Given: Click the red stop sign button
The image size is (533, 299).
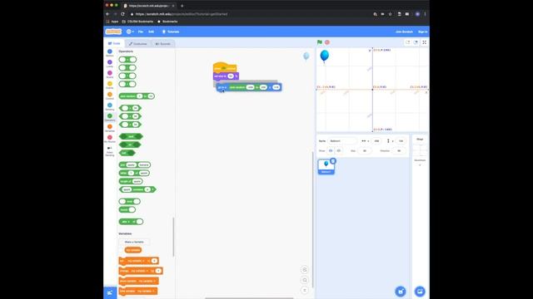Looking at the screenshot, I should point(327,42).
